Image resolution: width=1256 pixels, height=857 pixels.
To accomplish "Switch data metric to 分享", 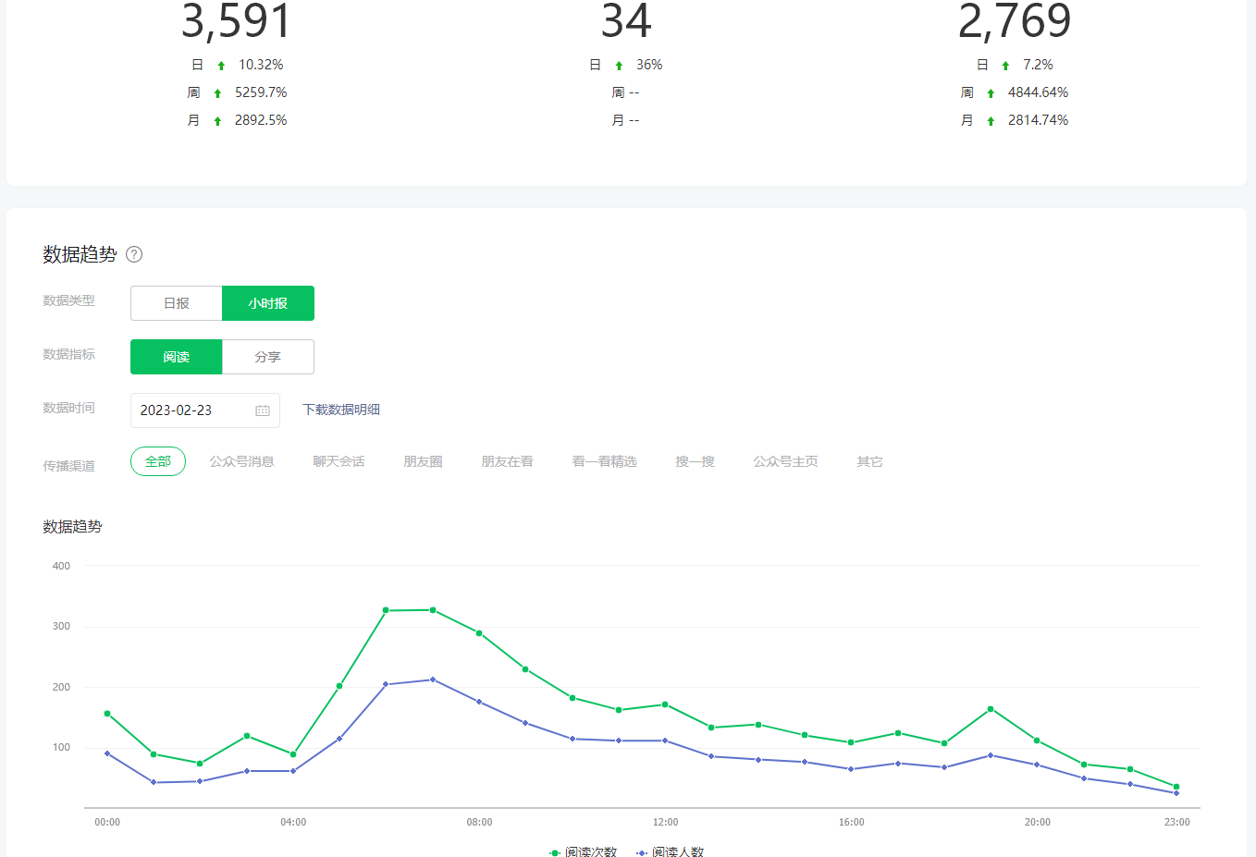I will coord(268,357).
